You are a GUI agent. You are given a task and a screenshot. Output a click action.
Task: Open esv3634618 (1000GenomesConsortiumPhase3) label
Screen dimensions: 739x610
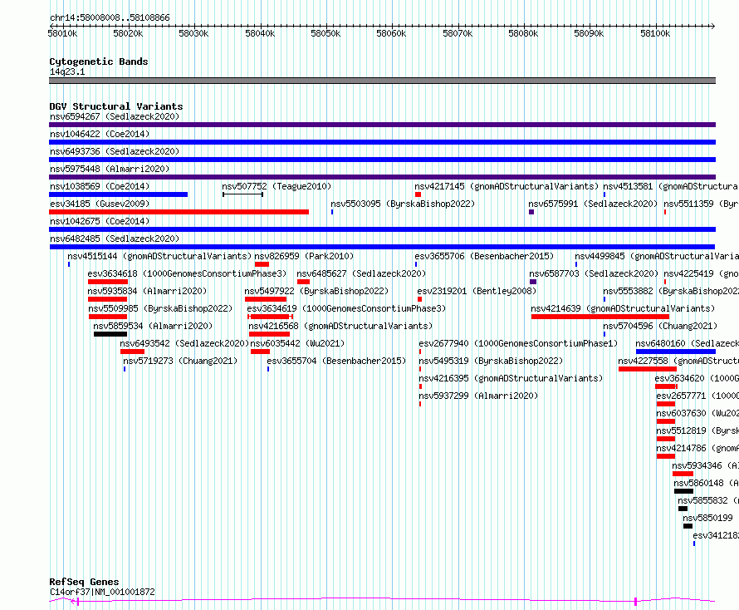pos(187,273)
